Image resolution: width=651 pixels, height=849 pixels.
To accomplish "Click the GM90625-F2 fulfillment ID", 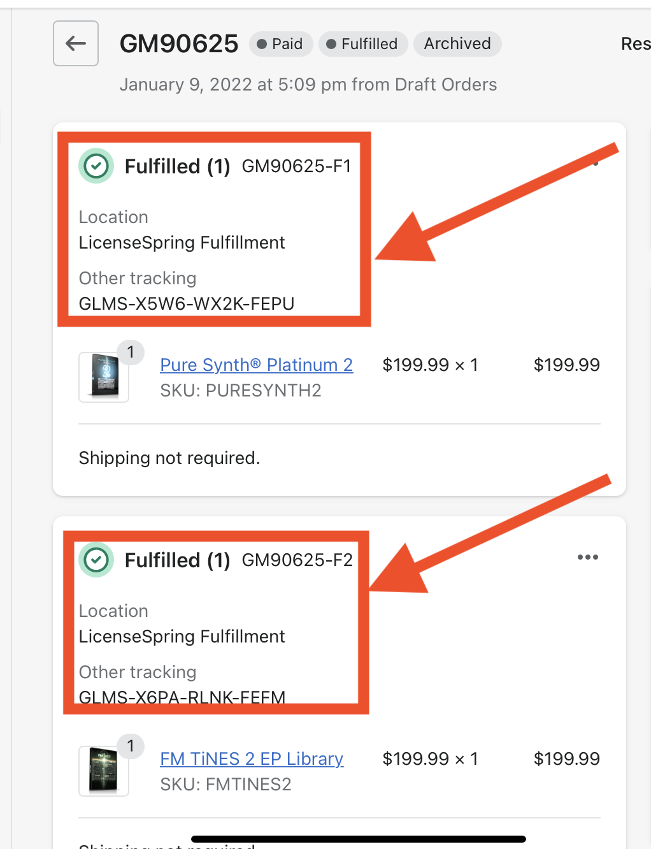I will [297, 560].
